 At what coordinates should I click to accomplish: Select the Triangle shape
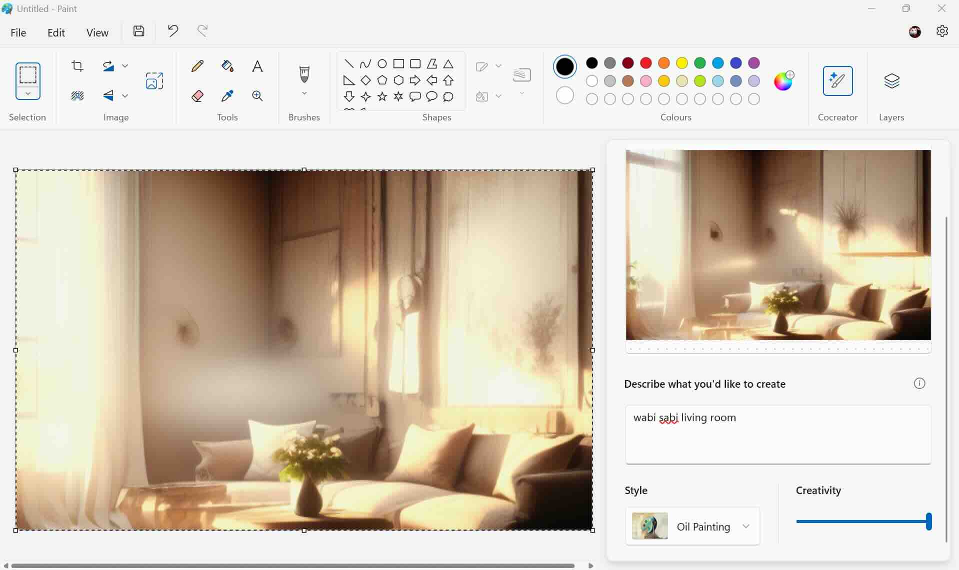click(448, 64)
